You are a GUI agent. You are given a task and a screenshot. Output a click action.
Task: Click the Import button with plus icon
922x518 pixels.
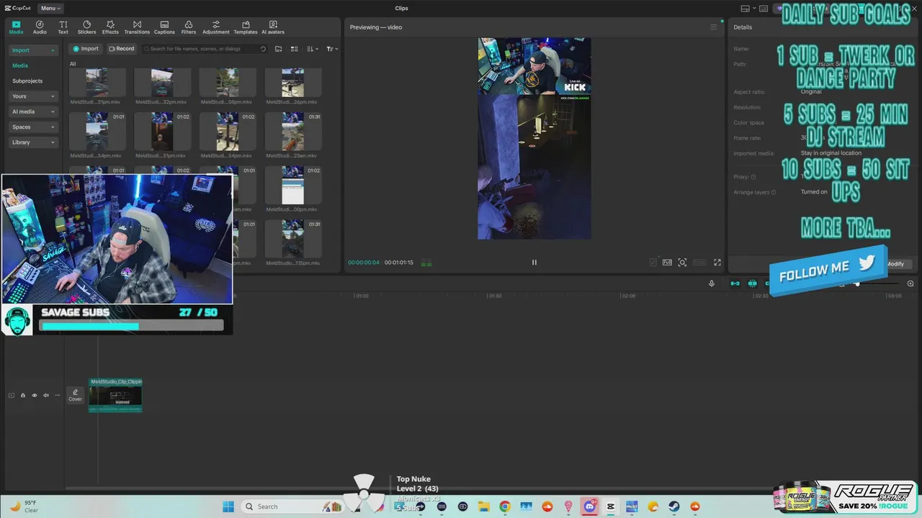(85, 49)
